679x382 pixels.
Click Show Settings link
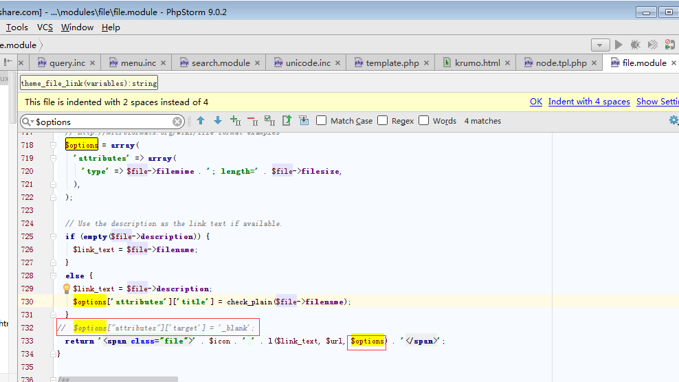click(657, 102)
